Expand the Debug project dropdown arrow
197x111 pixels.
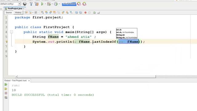coord(52,4)
